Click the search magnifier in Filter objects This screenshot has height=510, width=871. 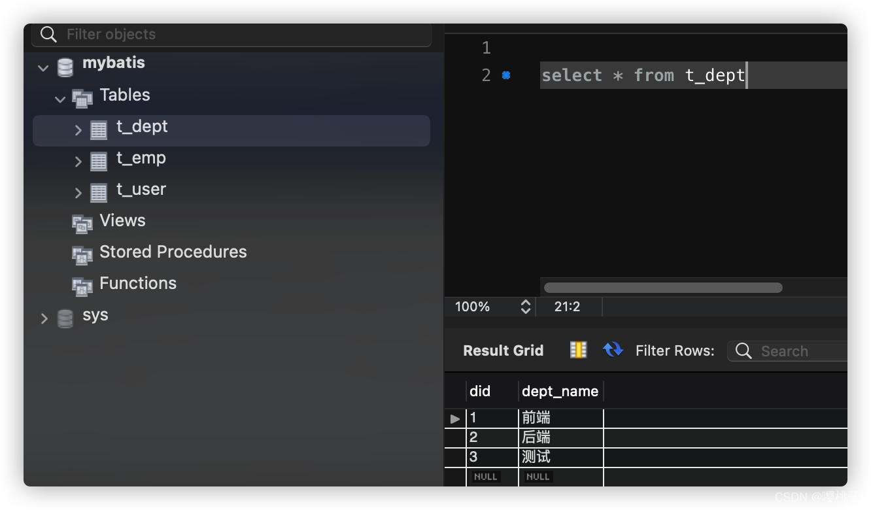[x=48, y=34]
